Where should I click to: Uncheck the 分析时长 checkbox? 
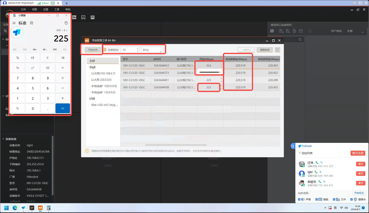[105, 50]
